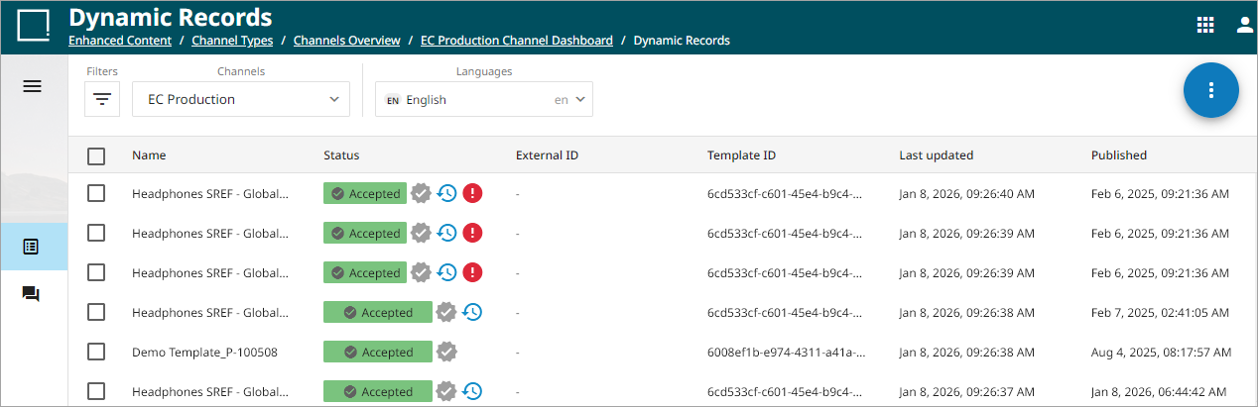Click Accepted status badge in third row
1258x407 pixels.
pos(365,272)
